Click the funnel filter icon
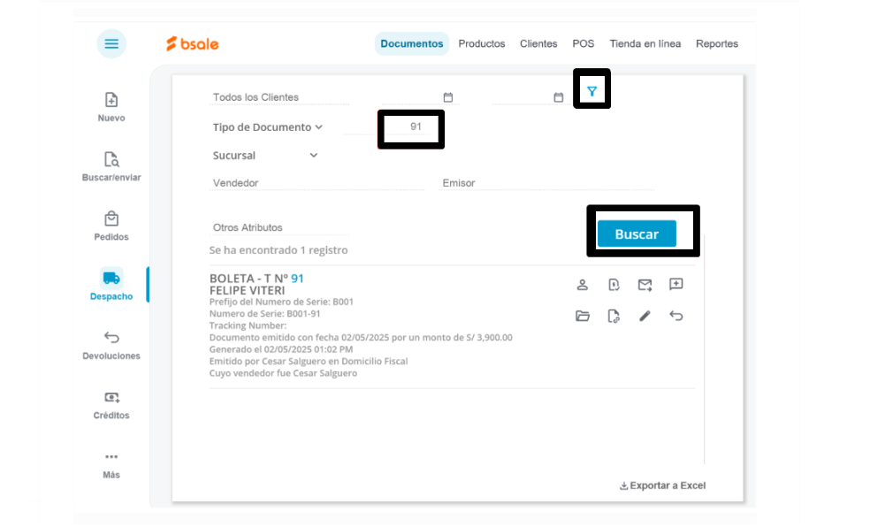This screenshot has height=527, width=870. pos(592,92)
